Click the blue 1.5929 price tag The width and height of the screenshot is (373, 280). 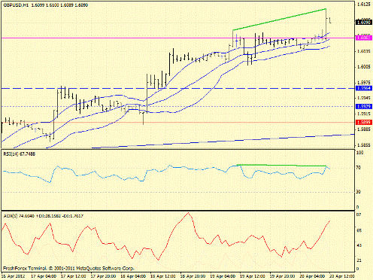pyautogui.click(x=364, y=106)
